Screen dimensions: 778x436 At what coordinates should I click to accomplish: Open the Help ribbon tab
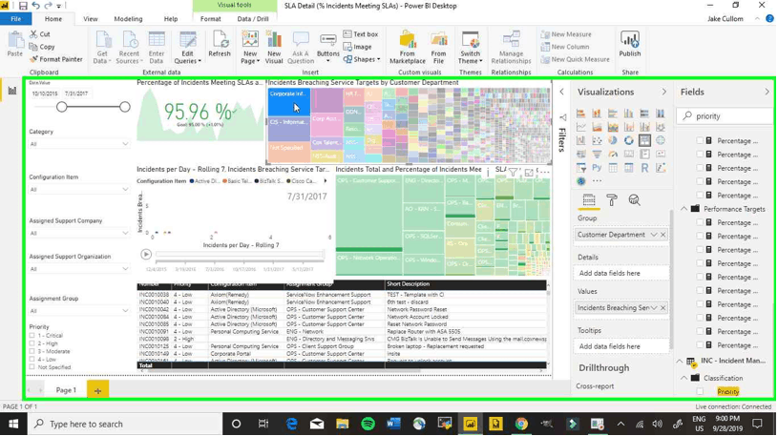tap(171, 19)
